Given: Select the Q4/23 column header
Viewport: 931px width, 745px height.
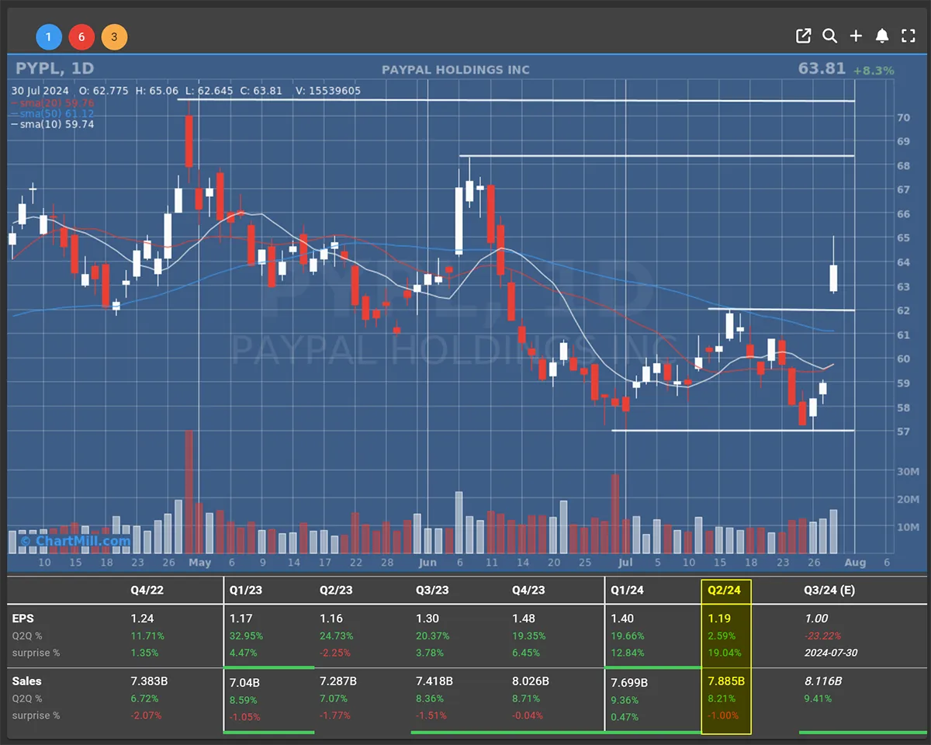Looking at the screenshot, I should pos(528,590).
